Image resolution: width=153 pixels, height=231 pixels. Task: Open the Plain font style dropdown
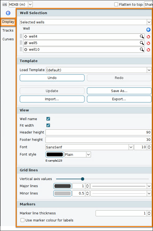(78, 154)
